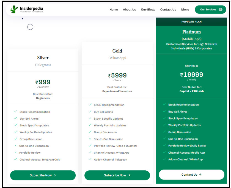231x188 pixels.
Task: Subscribe to the Silver plan
Action: click(43, 175)
